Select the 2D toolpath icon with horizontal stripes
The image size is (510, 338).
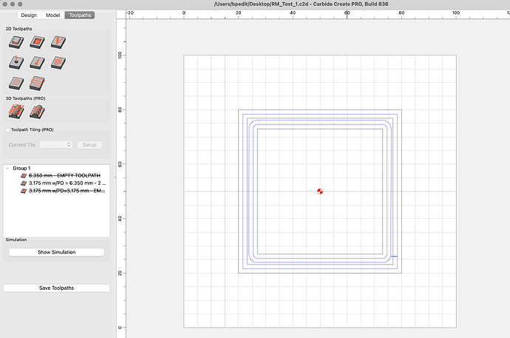pyautogui.click(x=37, y=83)
